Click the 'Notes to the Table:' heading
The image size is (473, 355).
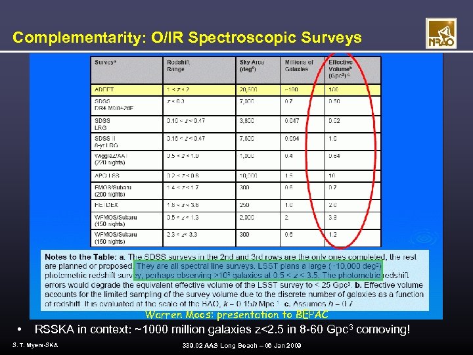[x=80, y=257]
